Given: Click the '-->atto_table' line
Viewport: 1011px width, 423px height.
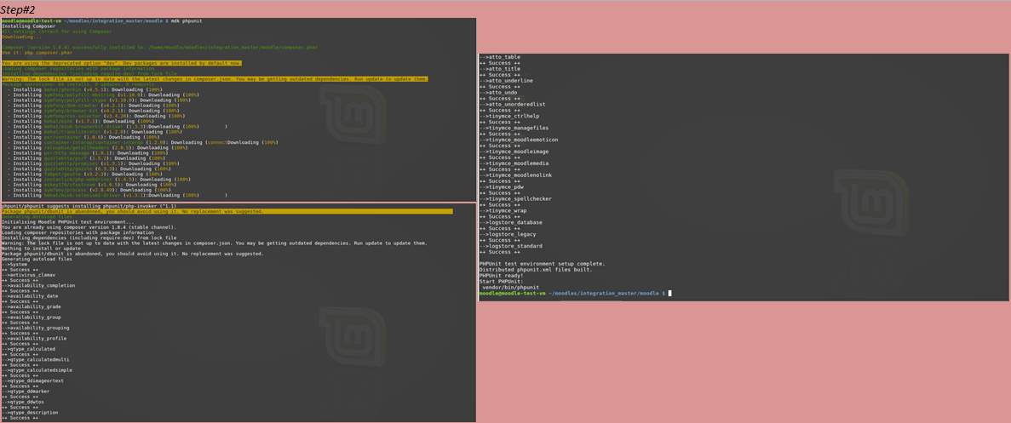Looking at the screenshot, I should (500, 57).
